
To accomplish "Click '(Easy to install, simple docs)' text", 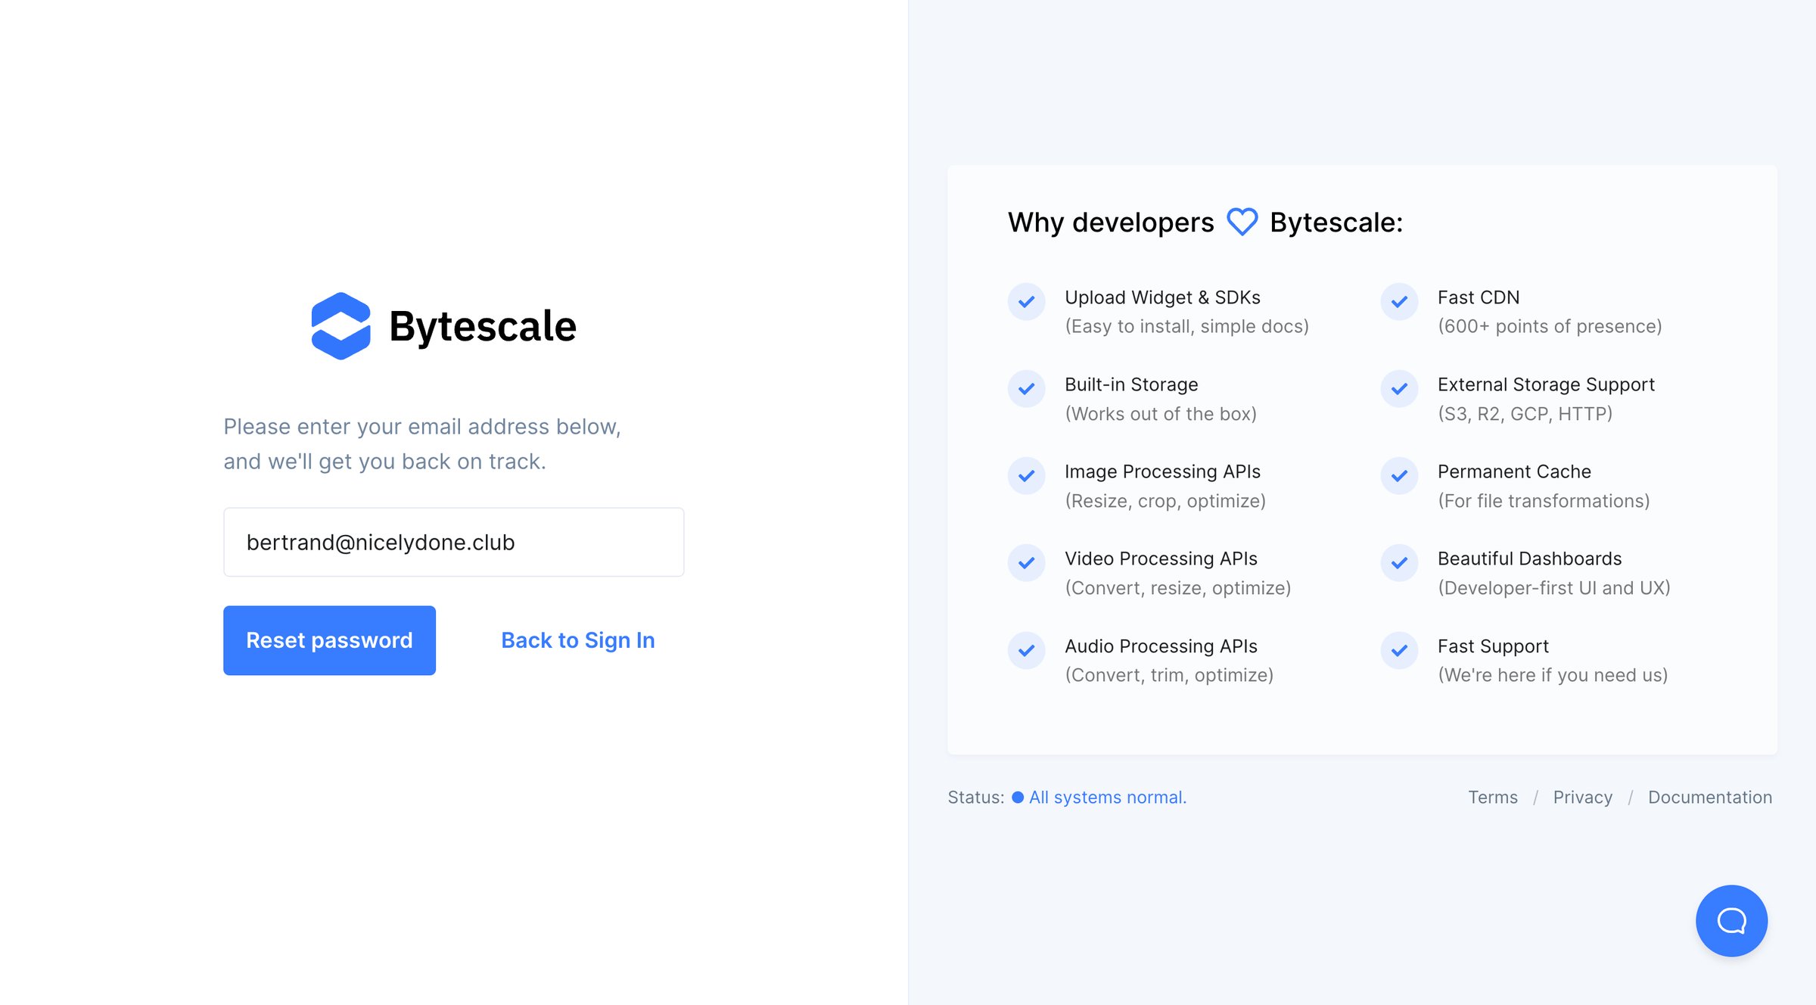I will click(x=1186, y=326).
